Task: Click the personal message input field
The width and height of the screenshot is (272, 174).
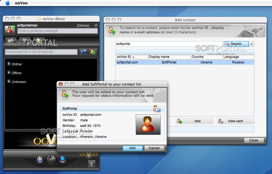Action: coord(58,31)
